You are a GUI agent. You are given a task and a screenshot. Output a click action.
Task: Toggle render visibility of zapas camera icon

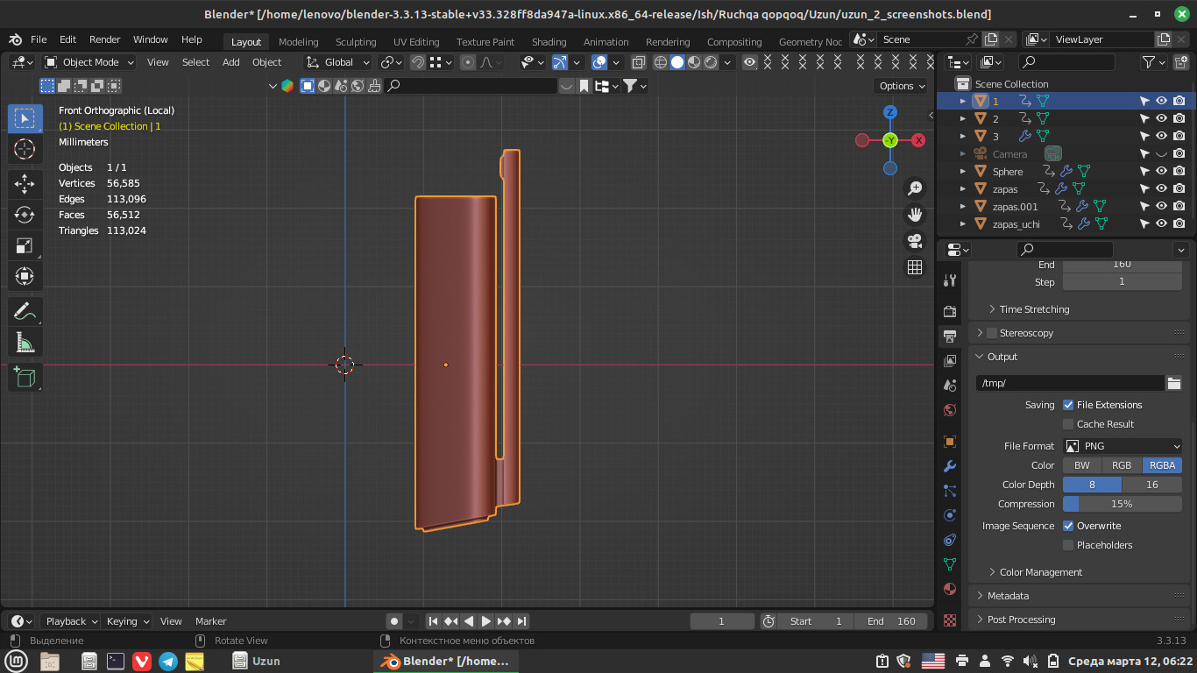click(1179, 188)
